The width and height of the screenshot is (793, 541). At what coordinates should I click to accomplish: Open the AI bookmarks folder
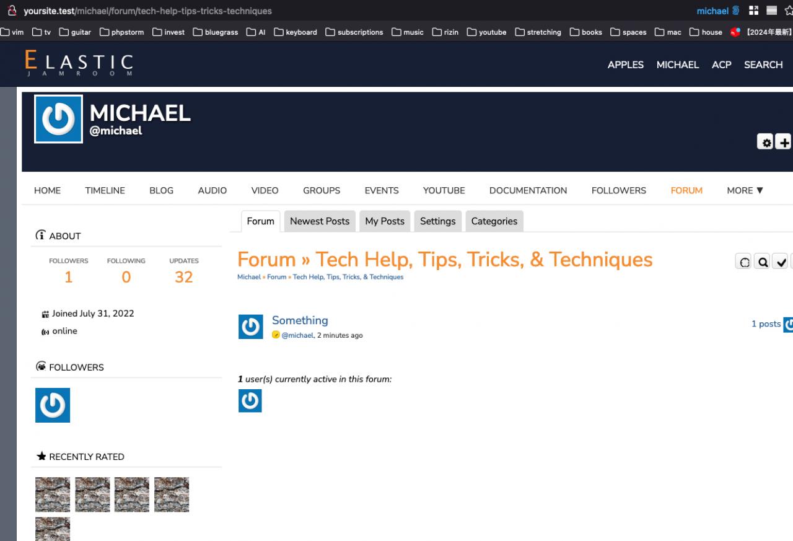[x=256, y=32]
